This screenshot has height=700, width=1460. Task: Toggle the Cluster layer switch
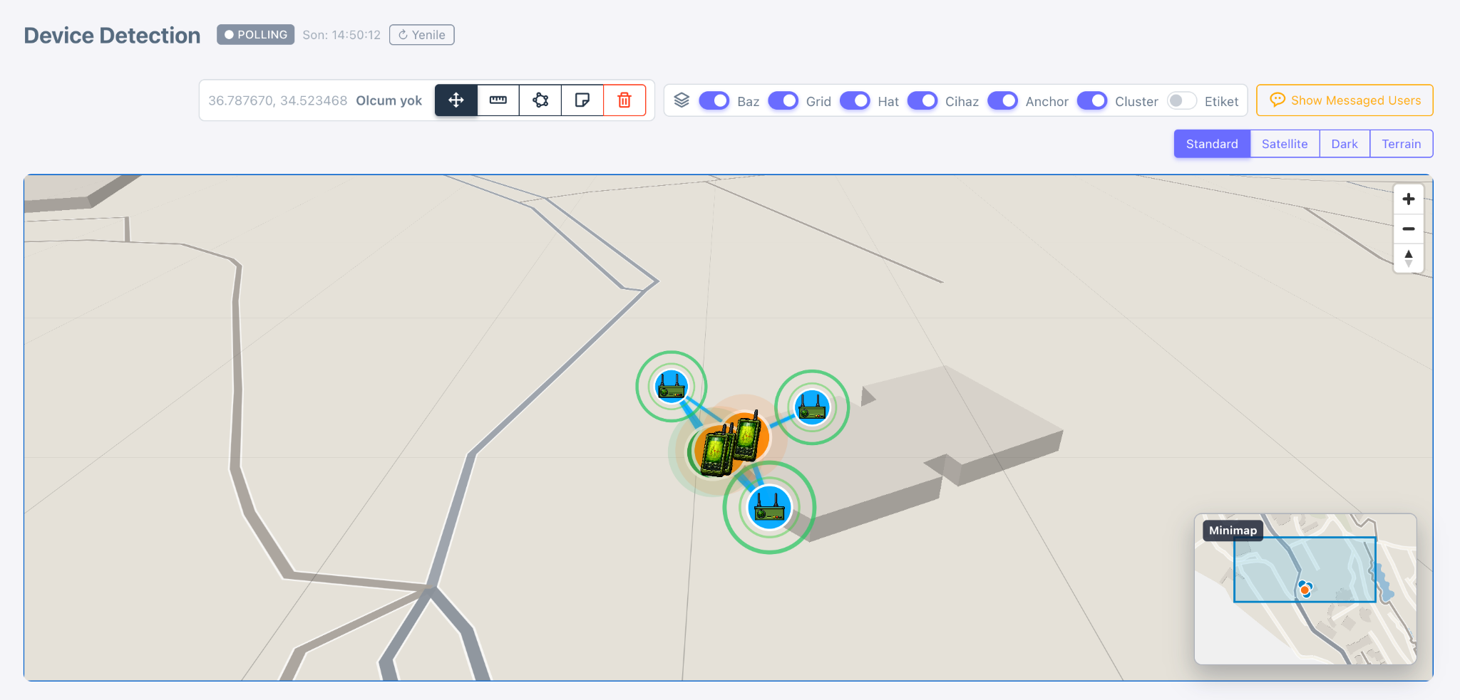click(x=1092, y=100)
